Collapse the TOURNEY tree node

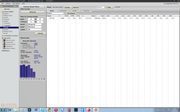click(1, 26)
